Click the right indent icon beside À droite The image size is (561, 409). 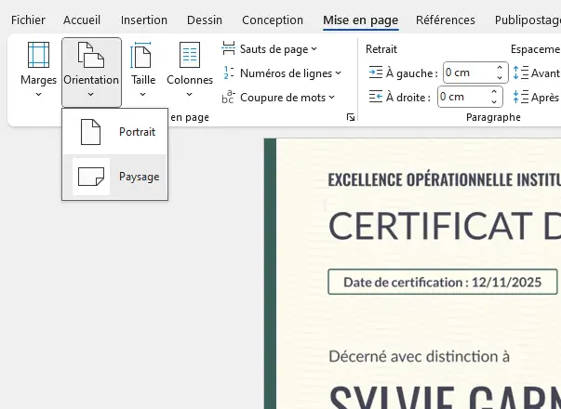376,97
